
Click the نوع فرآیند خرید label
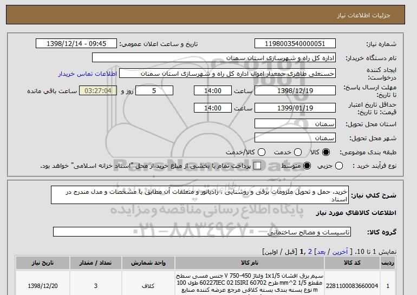pos(374,166)
